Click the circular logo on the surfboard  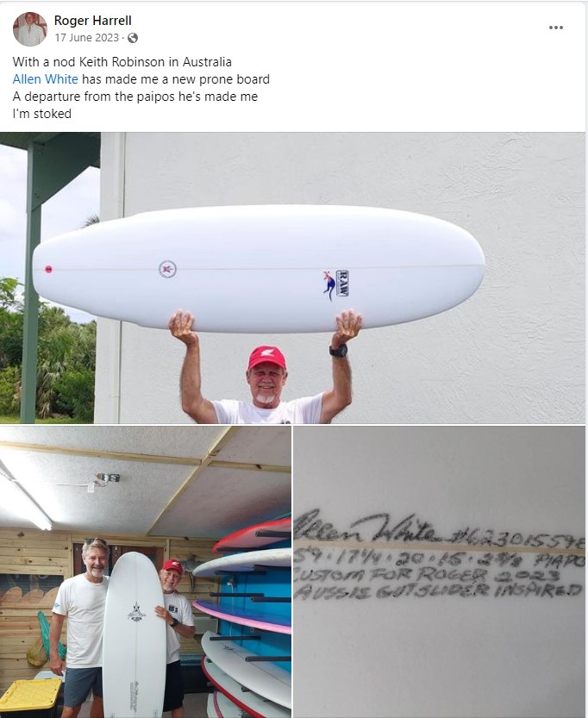167,269
